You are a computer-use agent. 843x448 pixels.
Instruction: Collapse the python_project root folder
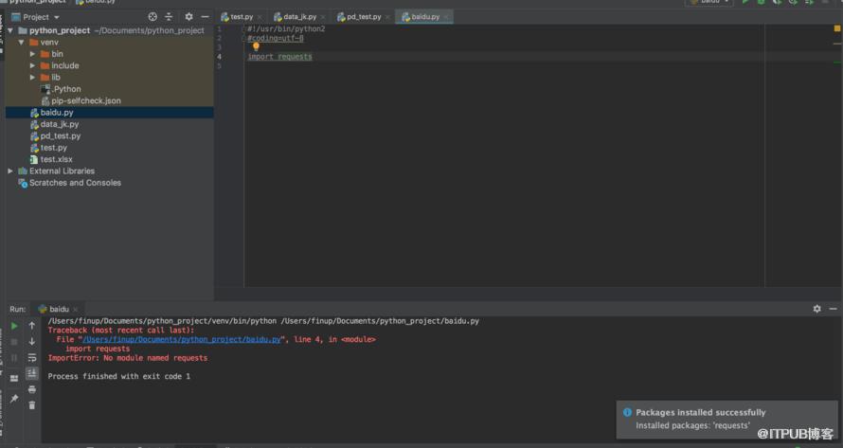pyautogui.click(x=10, y=30)
